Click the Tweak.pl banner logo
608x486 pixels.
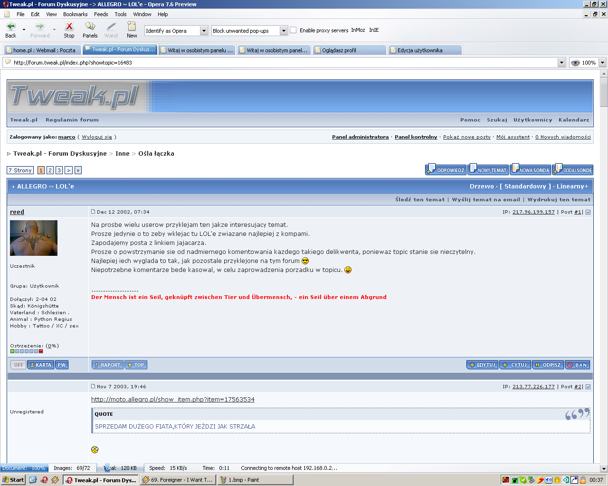click(x=74, y=96)
